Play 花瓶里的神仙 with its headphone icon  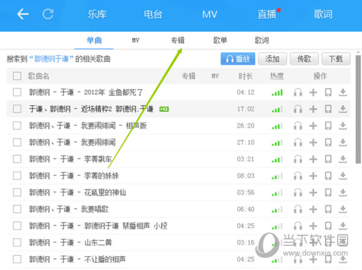(x=298, y=192)
